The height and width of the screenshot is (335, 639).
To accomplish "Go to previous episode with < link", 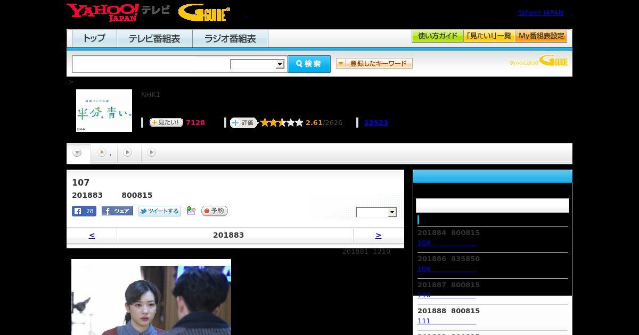I will coord(92,235).
